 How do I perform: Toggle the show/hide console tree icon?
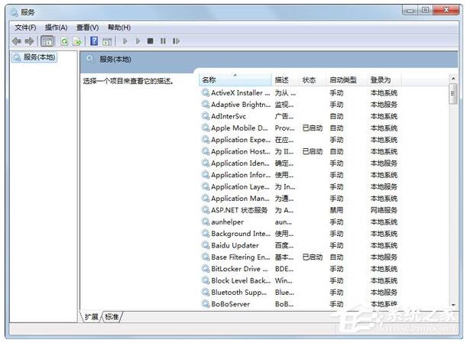click(47, 41)
